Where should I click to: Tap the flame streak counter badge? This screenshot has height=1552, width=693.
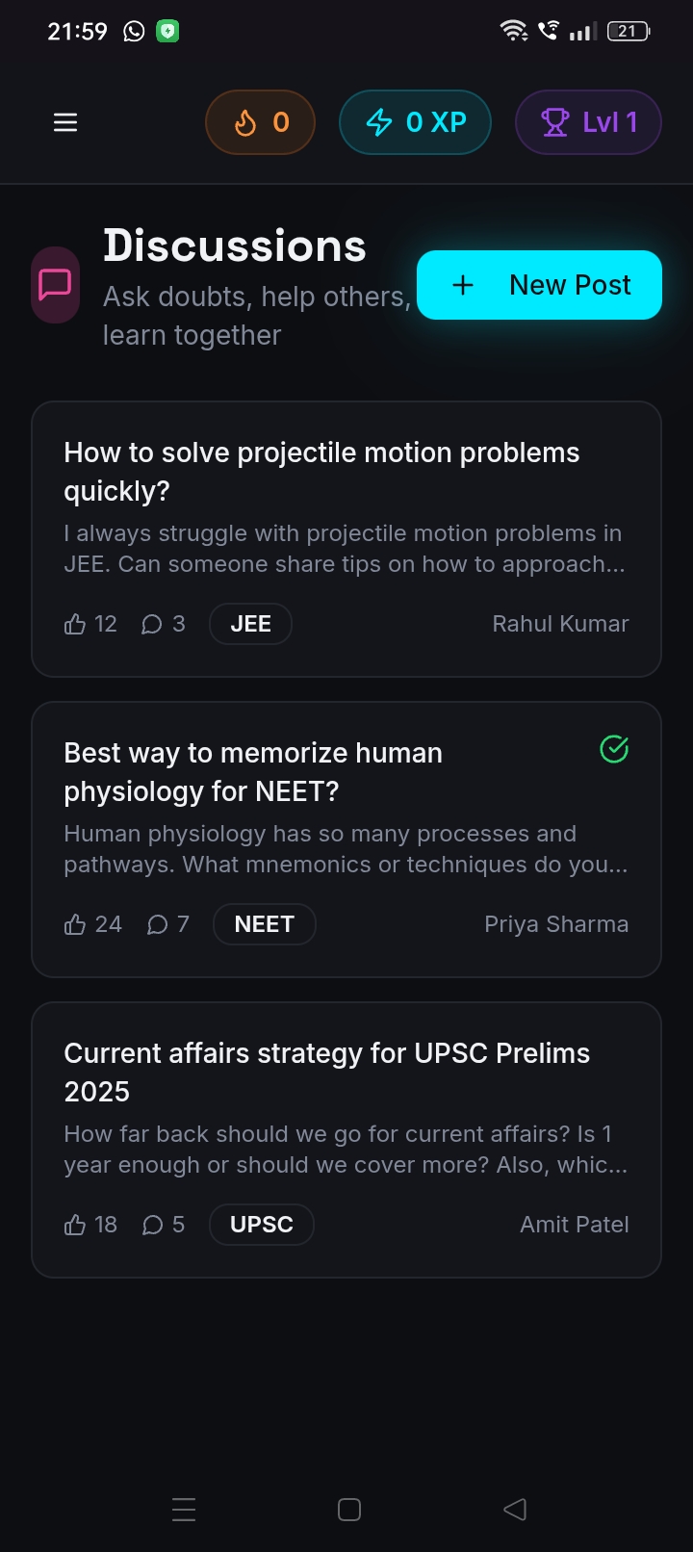[260, 122]
